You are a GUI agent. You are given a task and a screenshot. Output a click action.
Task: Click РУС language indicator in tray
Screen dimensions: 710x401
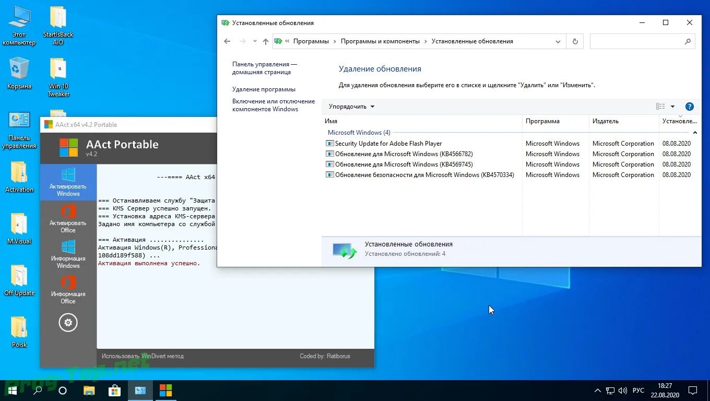(638, 390)
